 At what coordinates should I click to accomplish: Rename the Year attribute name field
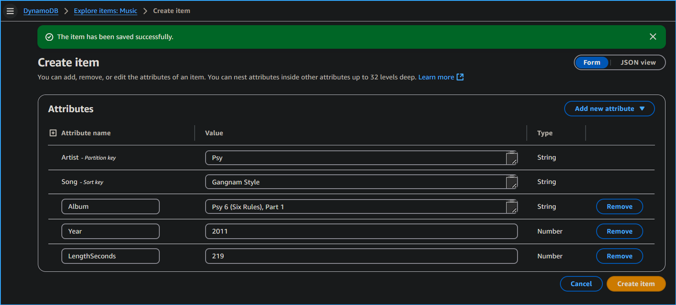111,231
